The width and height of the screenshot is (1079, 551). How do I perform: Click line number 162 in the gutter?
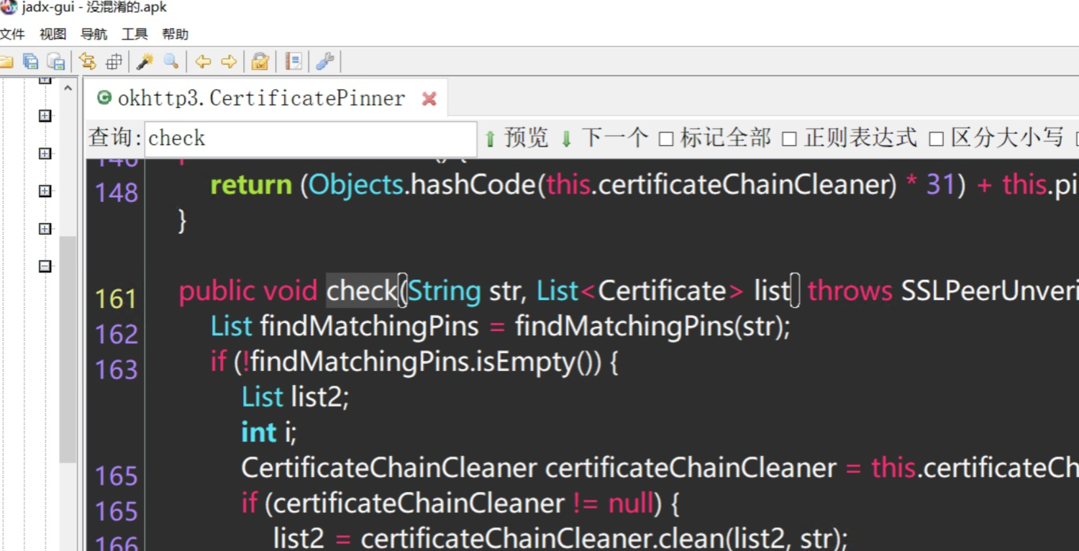click(x=117, y=334)
